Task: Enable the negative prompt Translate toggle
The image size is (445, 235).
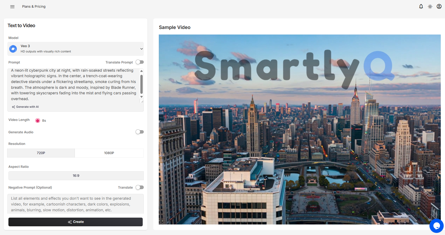Action: point(140,187)
